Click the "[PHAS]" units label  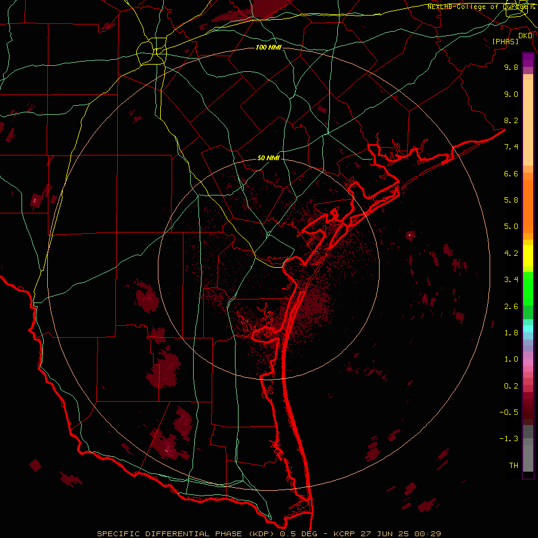pyautogui.click(x=505, y=41)
